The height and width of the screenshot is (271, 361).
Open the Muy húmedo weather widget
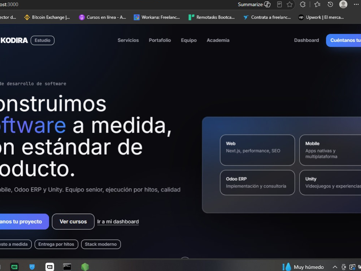point(303,267)
